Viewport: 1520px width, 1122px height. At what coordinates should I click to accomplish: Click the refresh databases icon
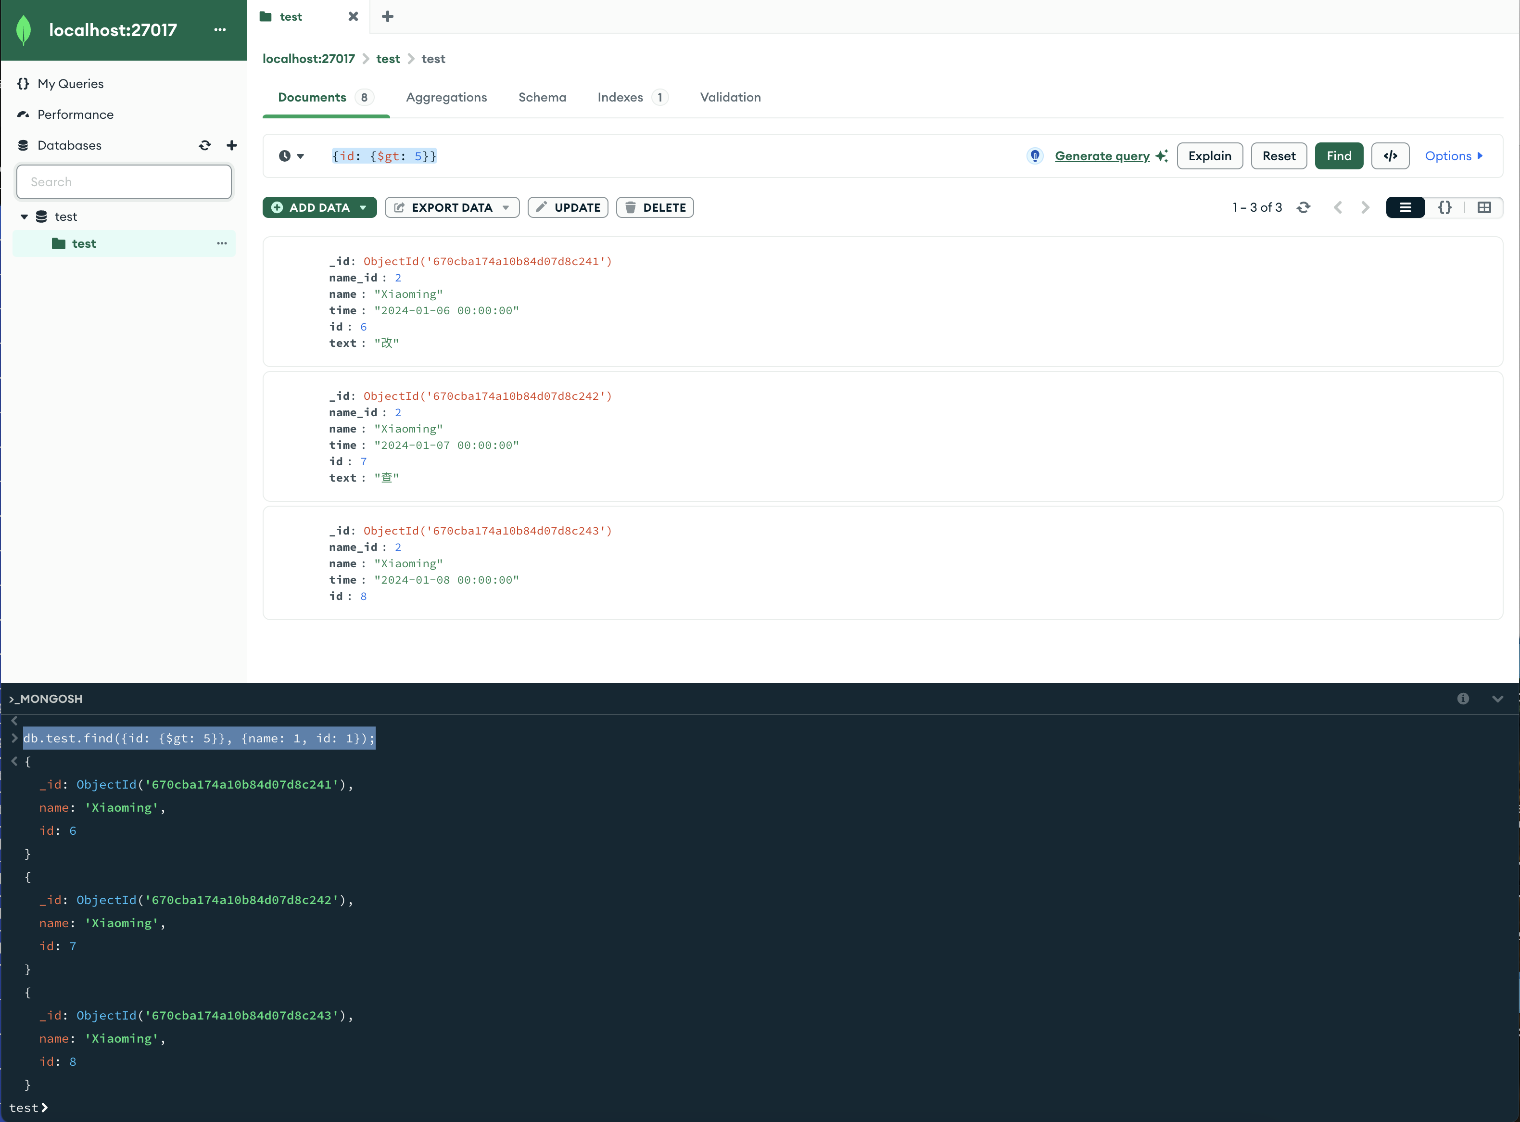(x=204, y=145)
